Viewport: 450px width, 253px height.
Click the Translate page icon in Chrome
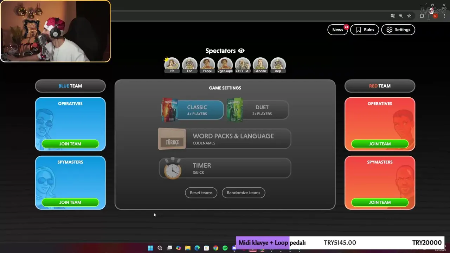[x=393, y=16]
